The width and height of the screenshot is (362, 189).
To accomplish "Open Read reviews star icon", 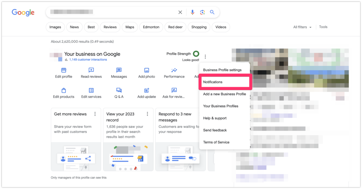I will 91,70.
